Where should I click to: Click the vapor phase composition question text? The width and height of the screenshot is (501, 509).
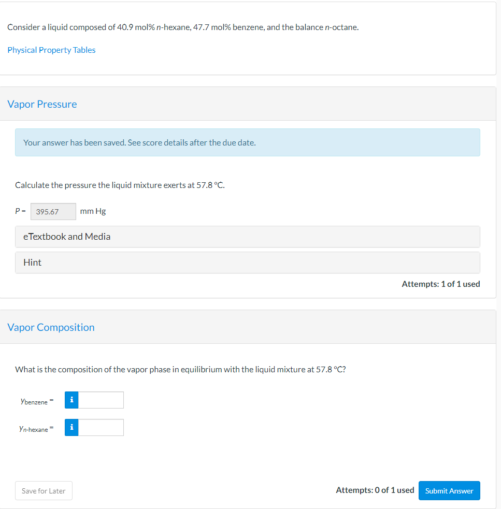click(x=180, y=369)
